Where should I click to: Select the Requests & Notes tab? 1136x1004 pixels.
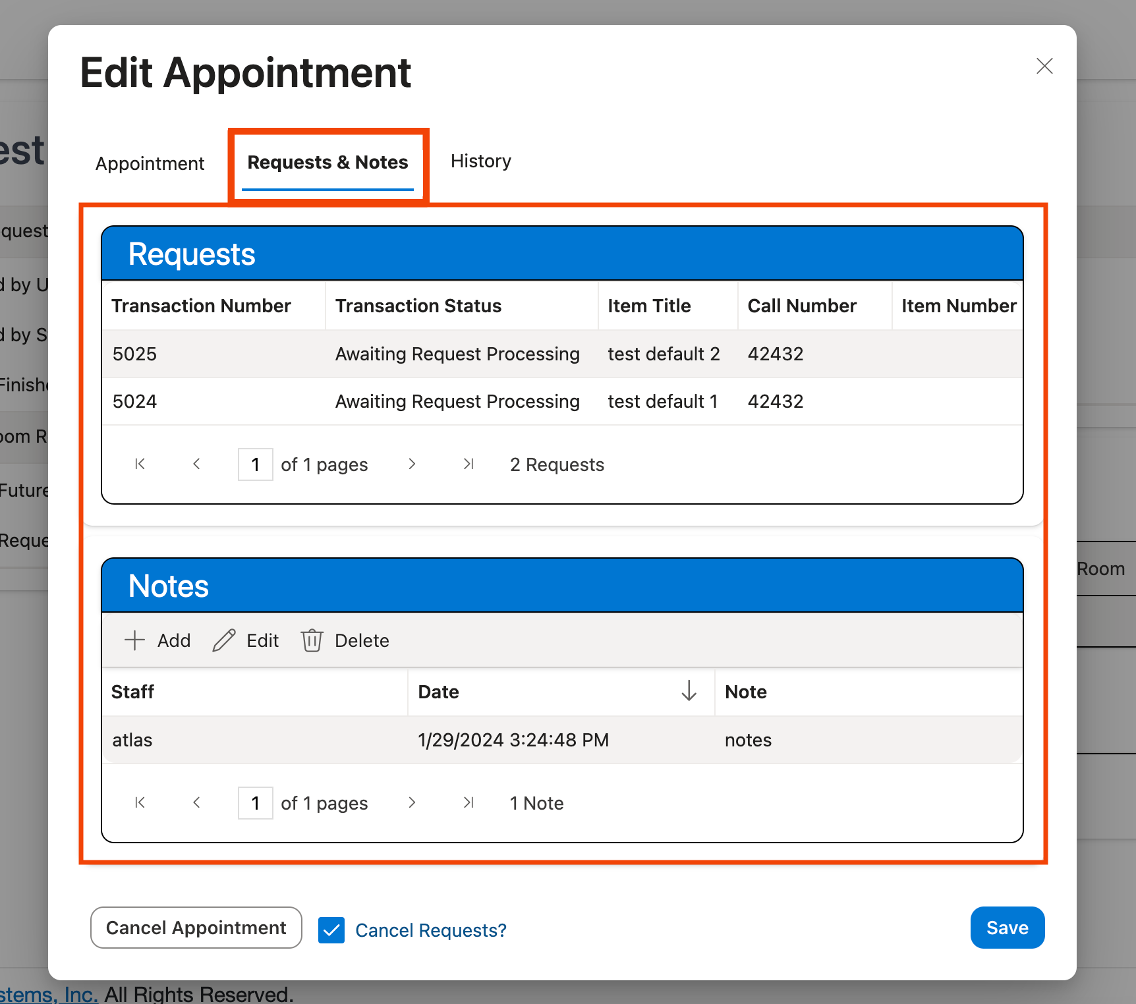328,162
